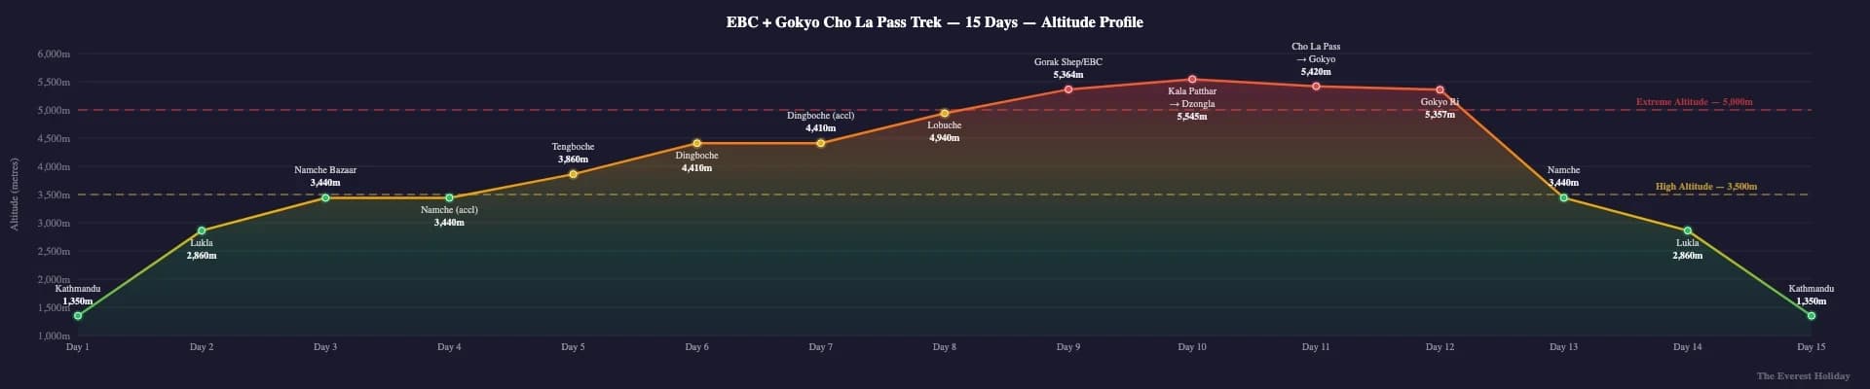Select the Lukla marker on Day 2
The height and width of the screenshot is (389, 1870).
202,230
